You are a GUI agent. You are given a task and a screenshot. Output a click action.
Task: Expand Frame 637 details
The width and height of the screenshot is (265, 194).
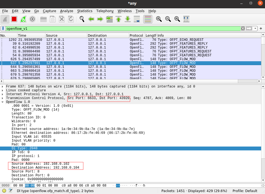pyautogui.click(x=2, y=86)
